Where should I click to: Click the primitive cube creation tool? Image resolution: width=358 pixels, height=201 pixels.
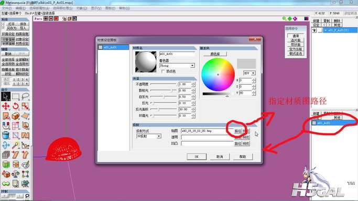16,116
